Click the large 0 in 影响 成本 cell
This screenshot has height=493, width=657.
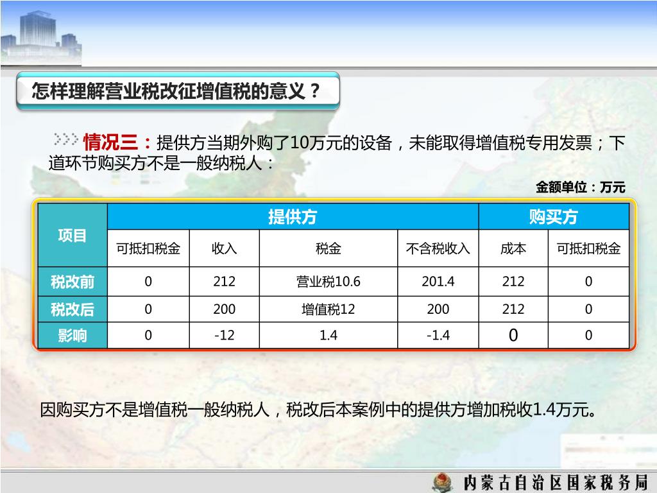click(513, 335)
